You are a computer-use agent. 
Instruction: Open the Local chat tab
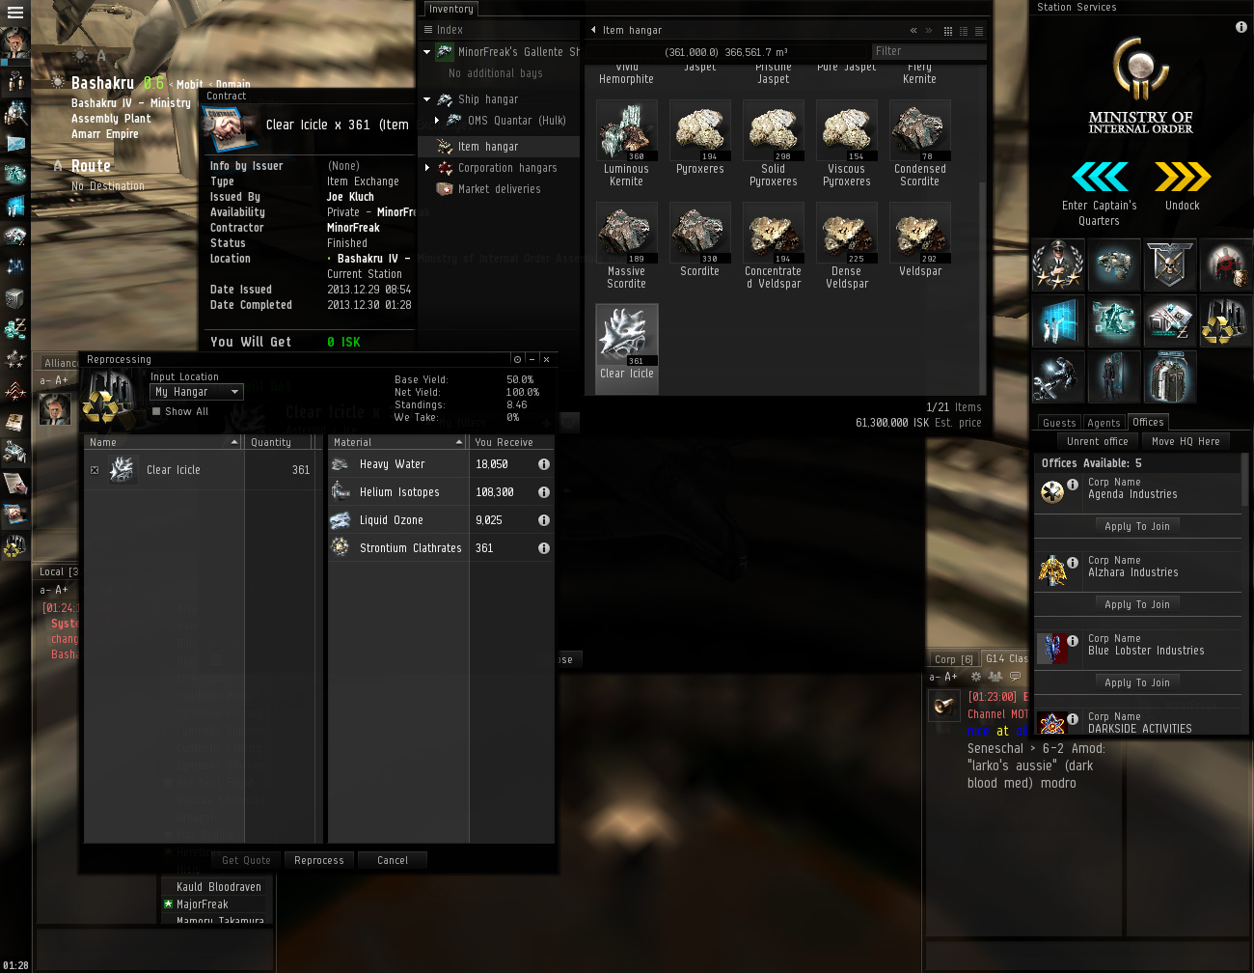click(58, 571)
